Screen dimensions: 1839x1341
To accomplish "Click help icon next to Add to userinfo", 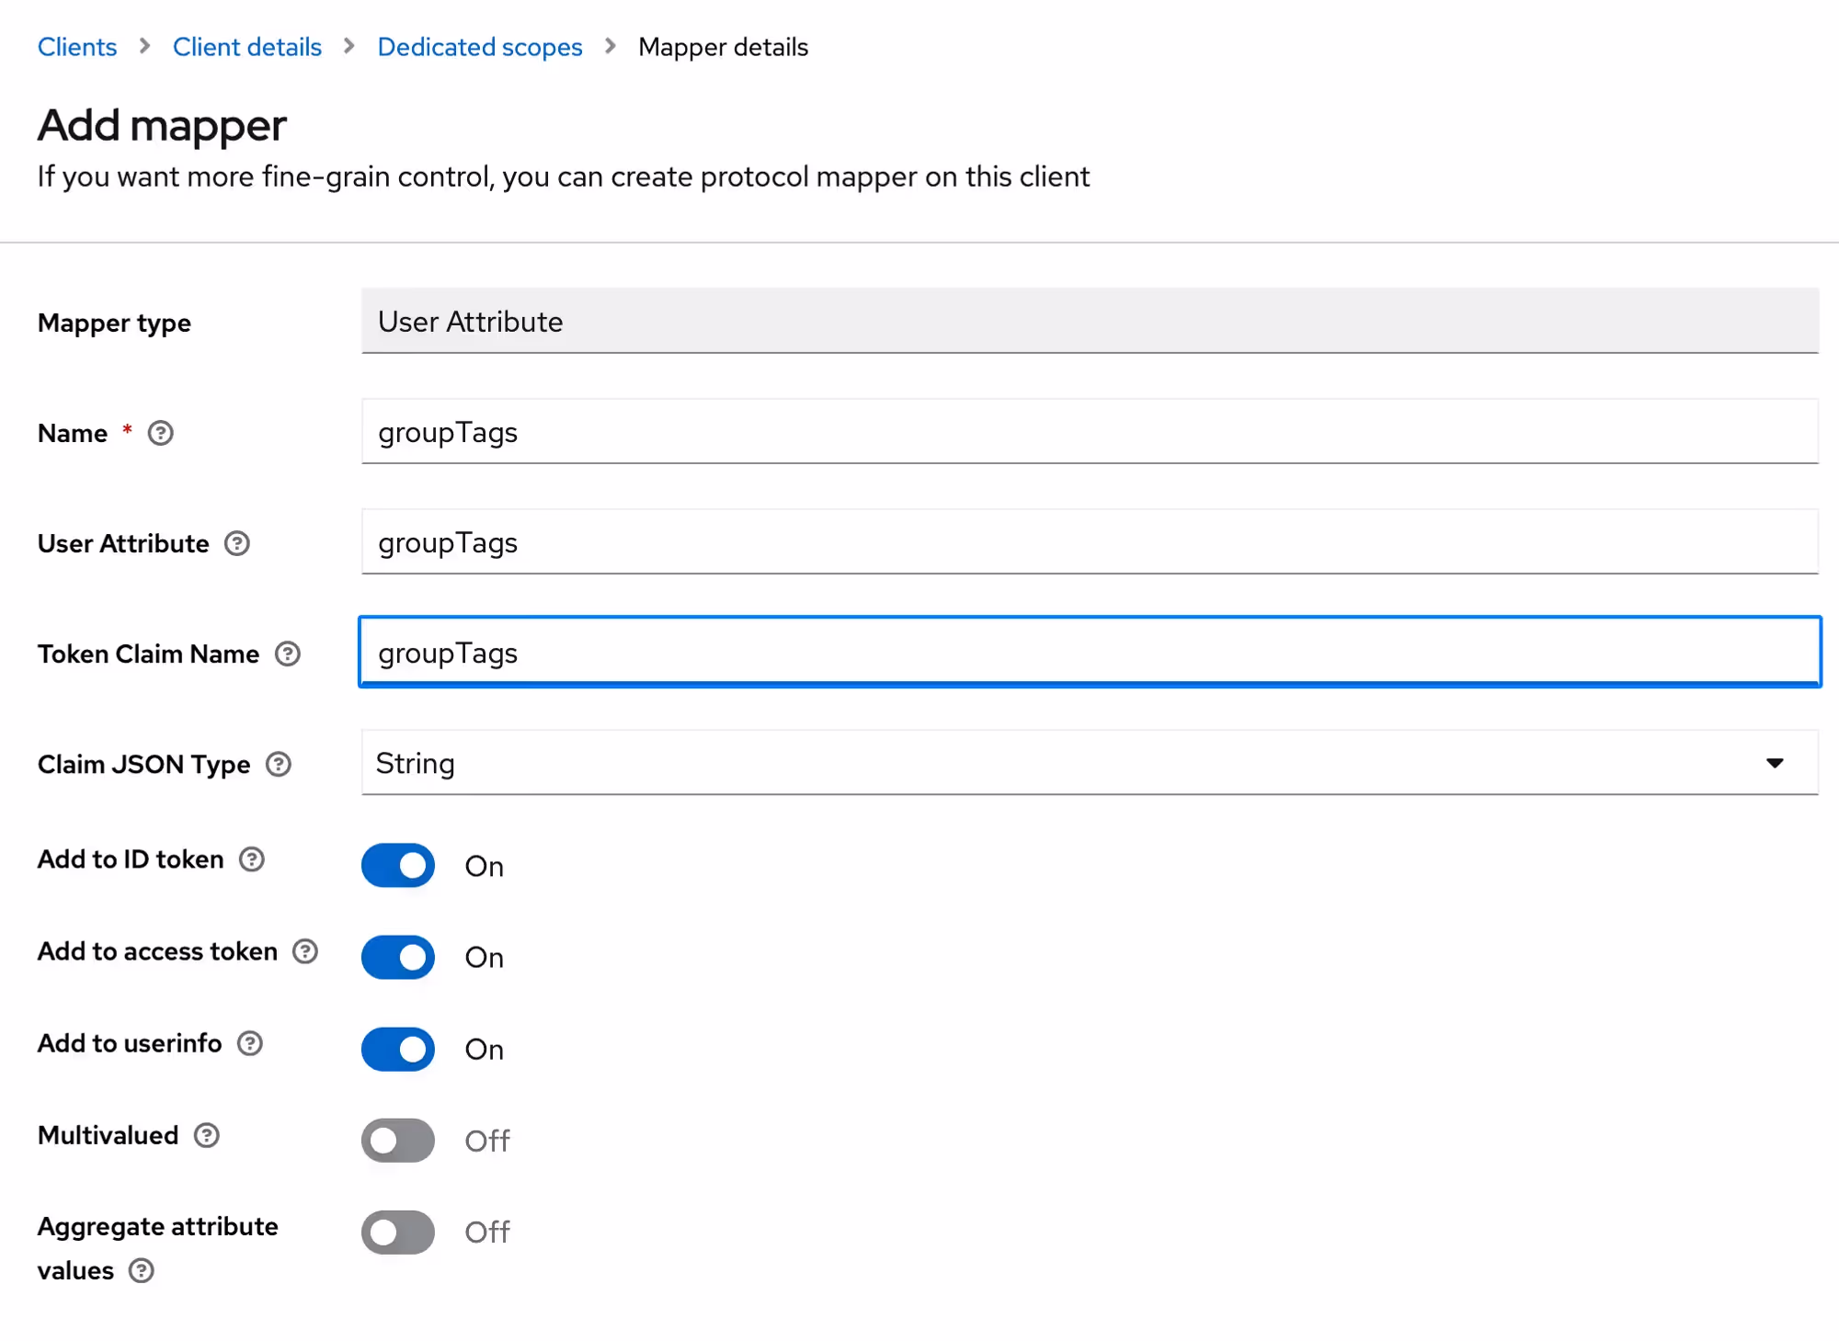I will click(x=250, y=1043).
